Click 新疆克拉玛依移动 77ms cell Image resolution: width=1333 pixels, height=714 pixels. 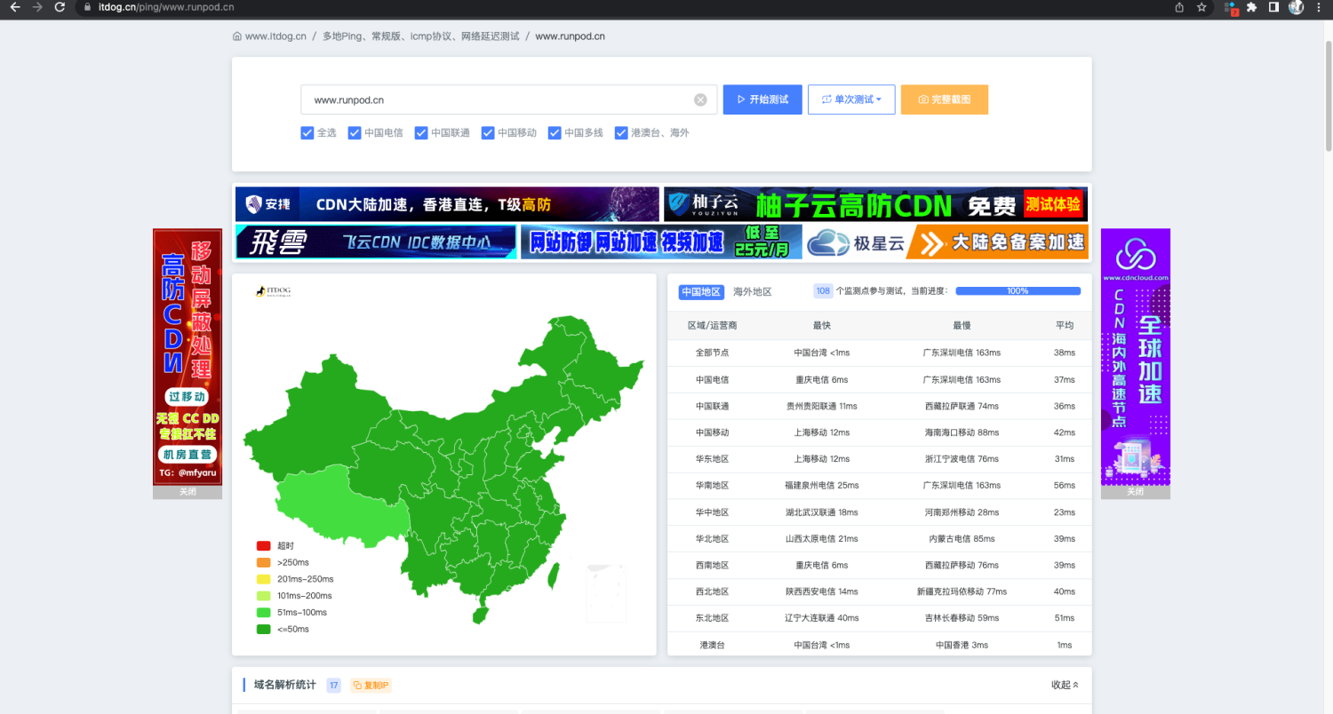(962, 591)
